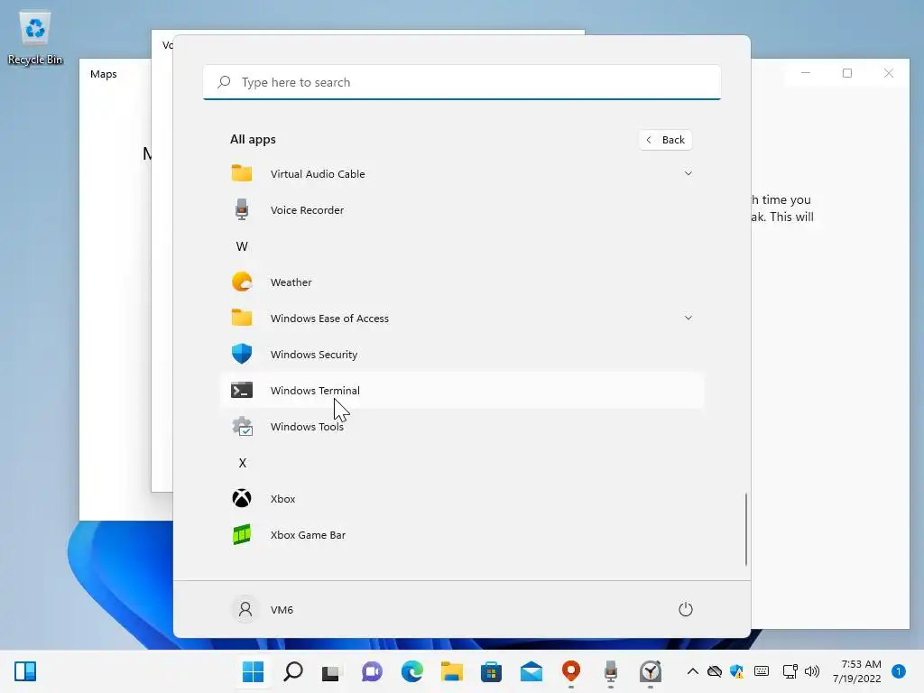Open the Recycle Bin desktop icon
This screenshot has width=924, height=693.
point(35,38)
